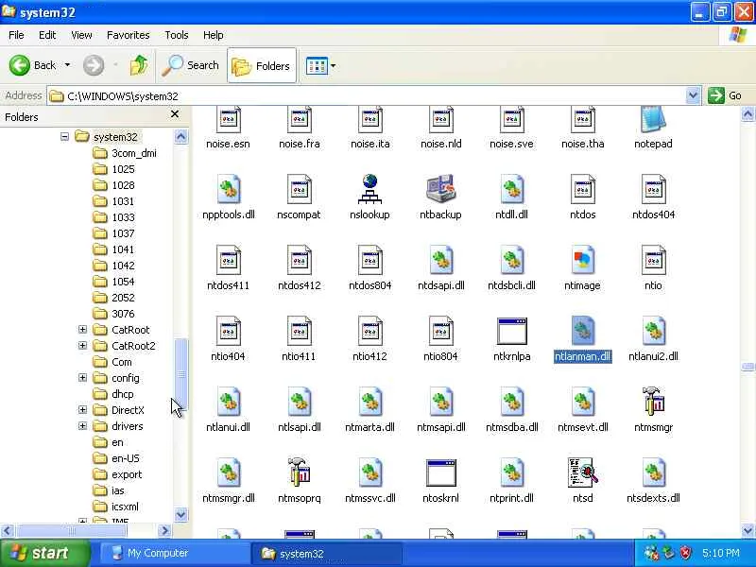Open the Favorites menu

[x=129, y=35]
